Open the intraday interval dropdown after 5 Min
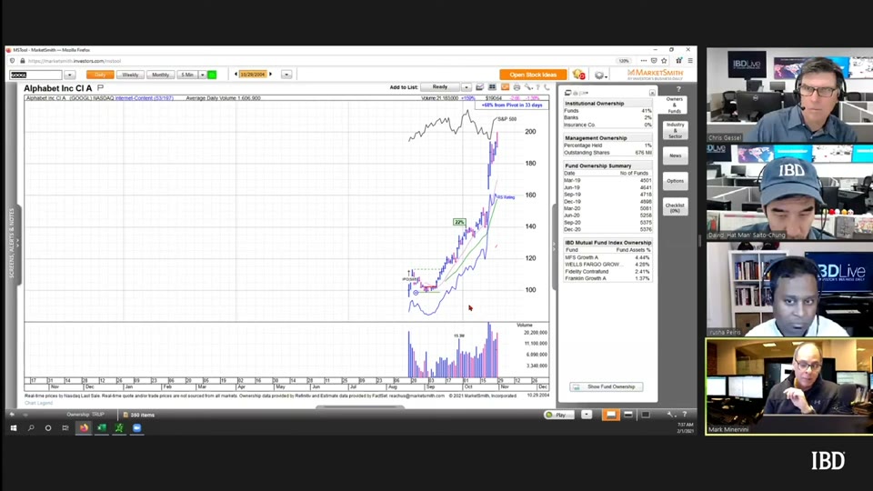 (x=203, y=75)
